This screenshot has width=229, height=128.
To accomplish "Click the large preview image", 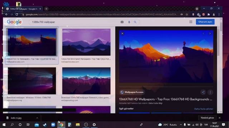I will (166, 57).
